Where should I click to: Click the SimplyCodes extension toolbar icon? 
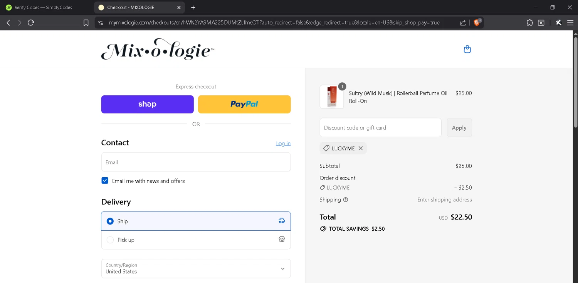tap(558, 23)
